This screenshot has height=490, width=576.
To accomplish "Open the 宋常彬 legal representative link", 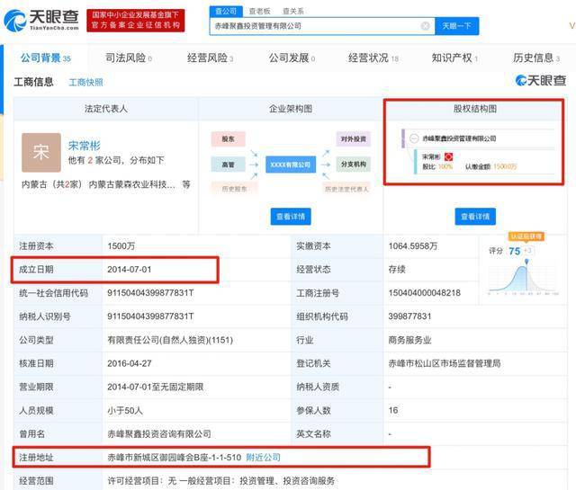I will 84,146.
